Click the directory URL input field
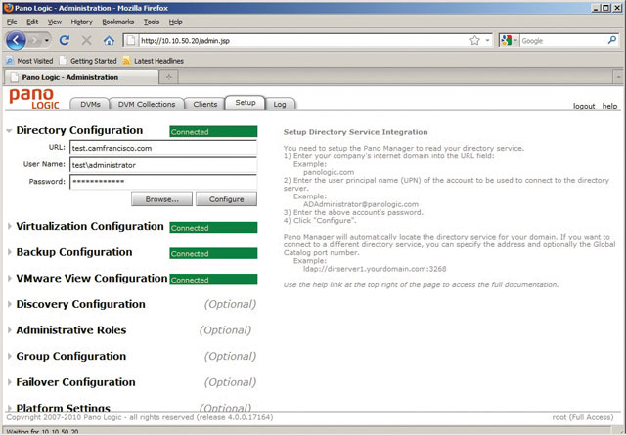This screenshot has height=436, width=626. (x=163, y=148)
